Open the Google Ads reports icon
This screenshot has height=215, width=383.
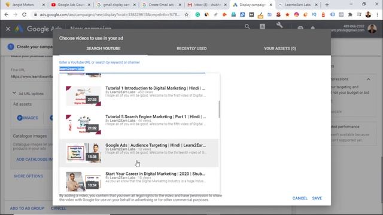pyautogui.click(x=262, y=26)
